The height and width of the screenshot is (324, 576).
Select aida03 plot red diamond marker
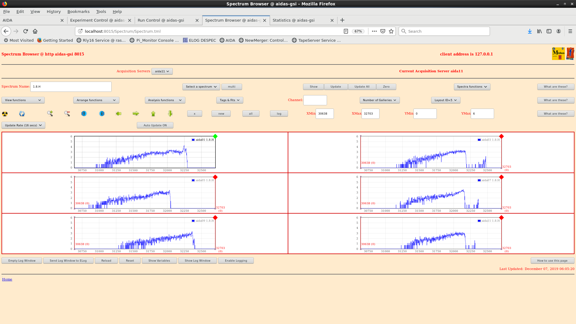(501, 136)
